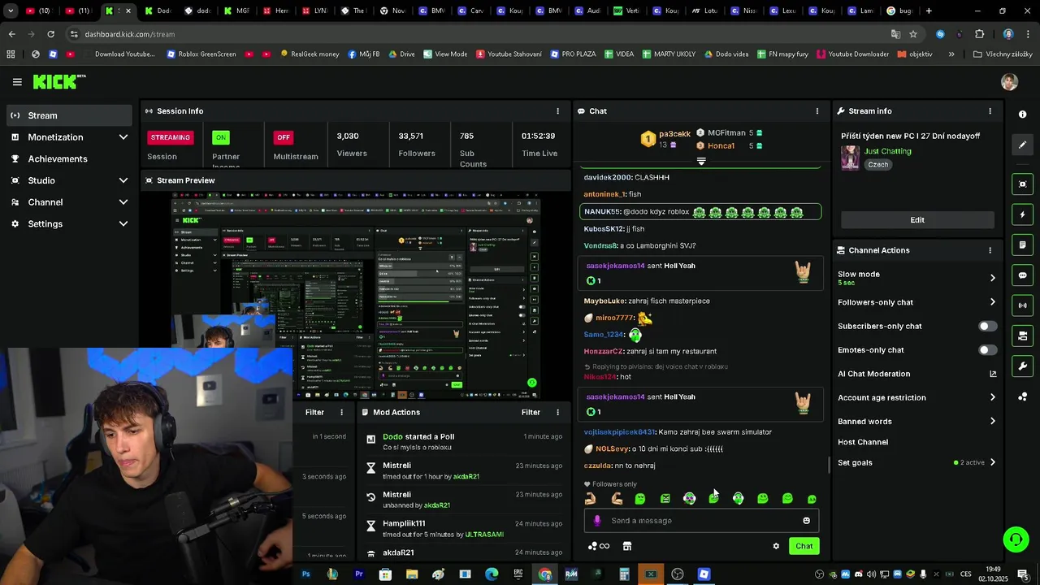1040x585 pixels.
Task: Toggle Multistream OFF indicator
Action: click(283, 137)
